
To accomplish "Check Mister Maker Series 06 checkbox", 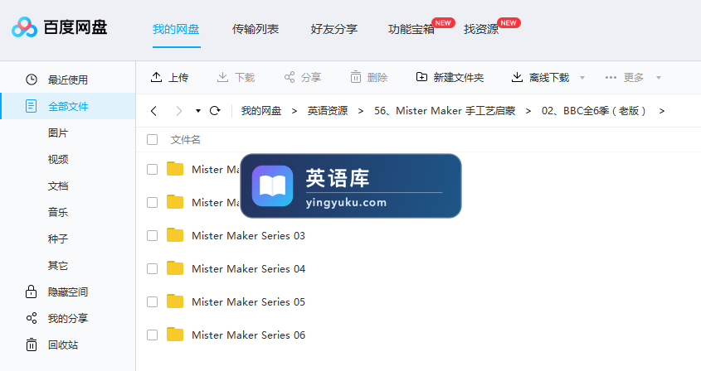I will point(152,335).
